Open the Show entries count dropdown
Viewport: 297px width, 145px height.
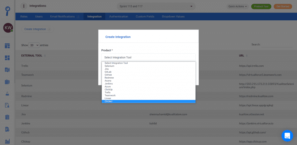coord(34,45)
